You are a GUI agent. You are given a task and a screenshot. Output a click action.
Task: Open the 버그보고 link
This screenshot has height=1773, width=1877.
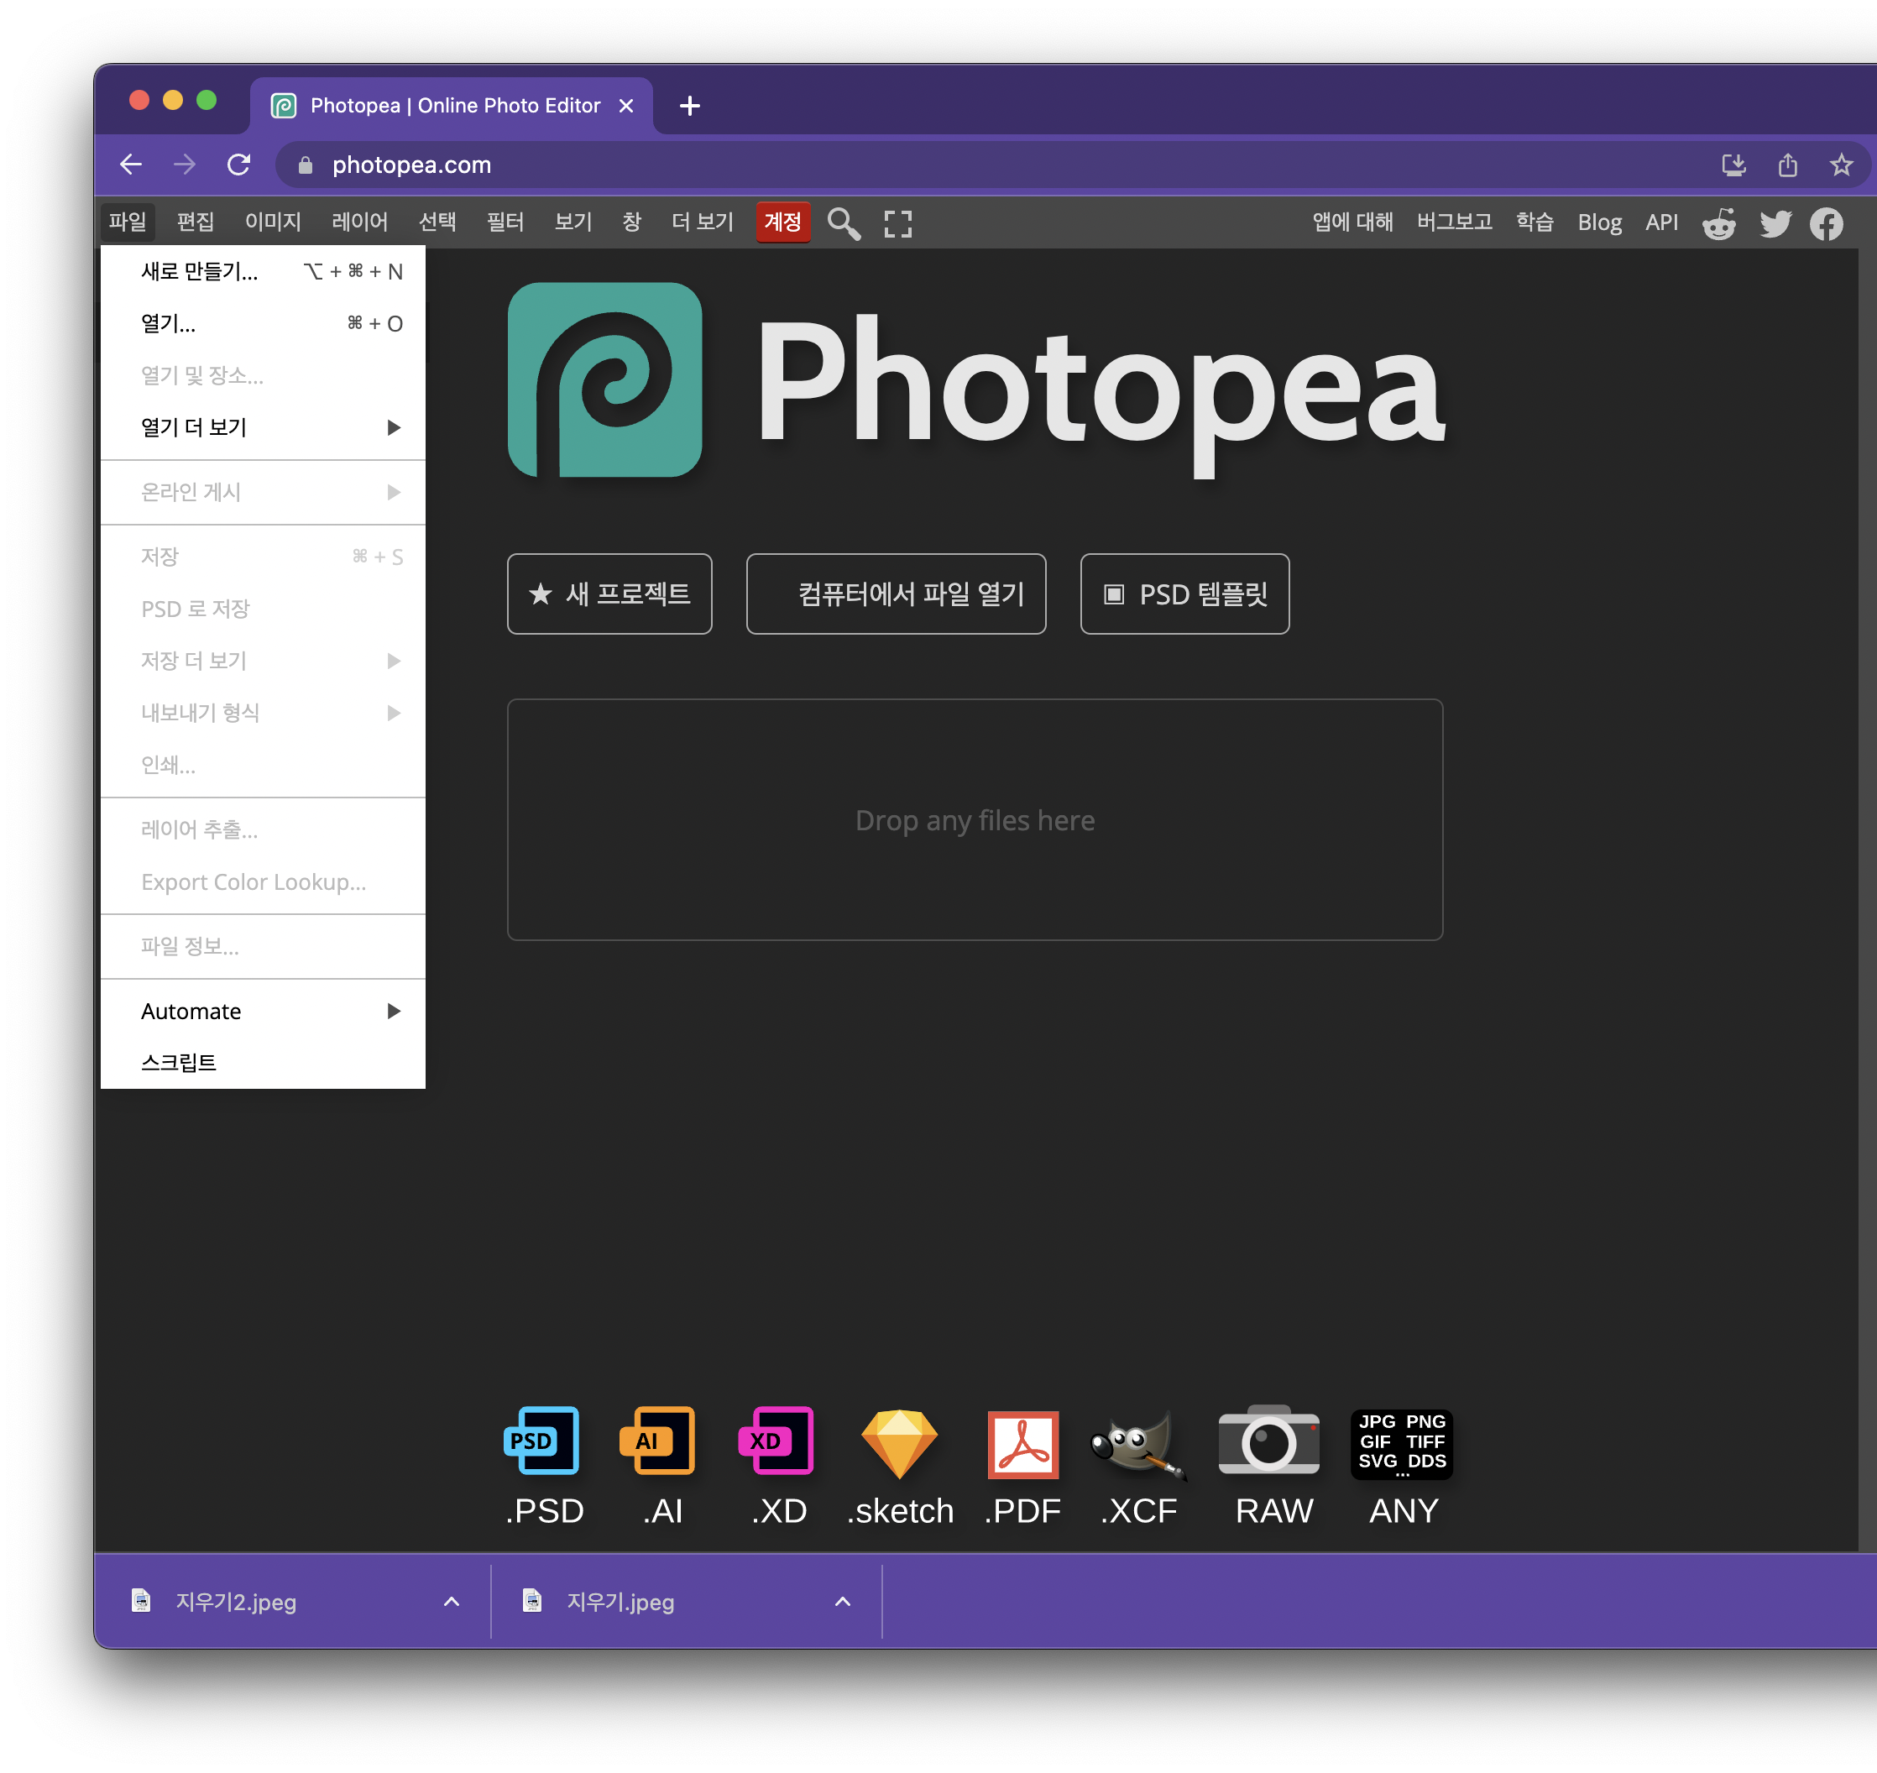click(x=1454, y=222)
